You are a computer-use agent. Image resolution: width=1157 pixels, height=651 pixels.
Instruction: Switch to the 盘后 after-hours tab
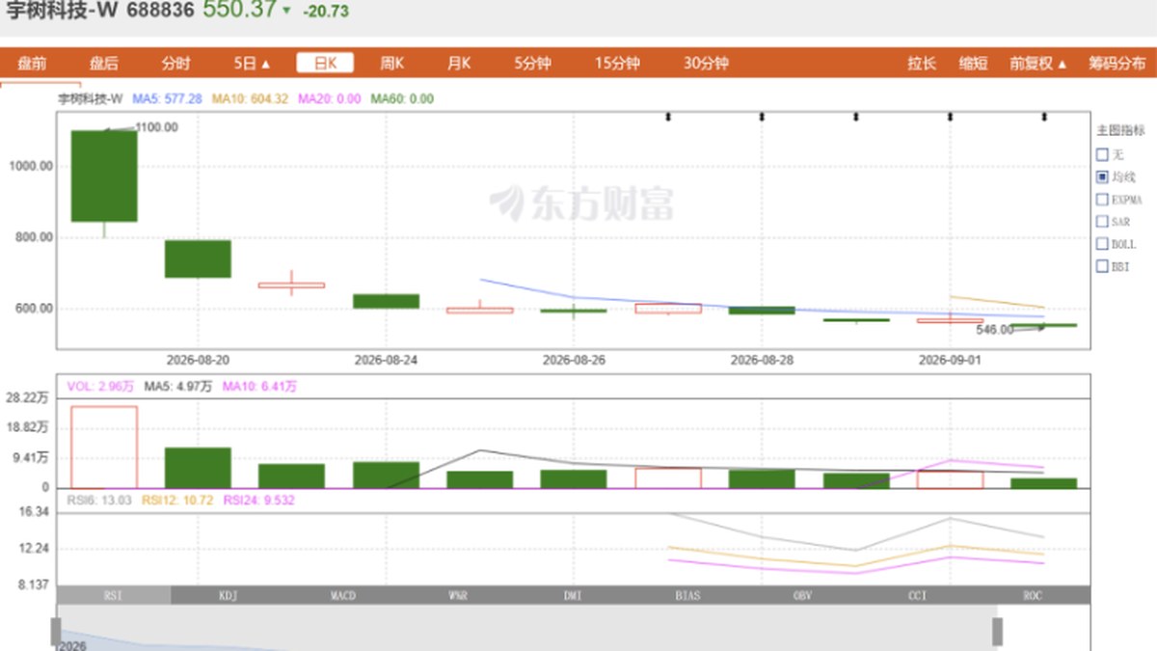(x=104, y=64)
